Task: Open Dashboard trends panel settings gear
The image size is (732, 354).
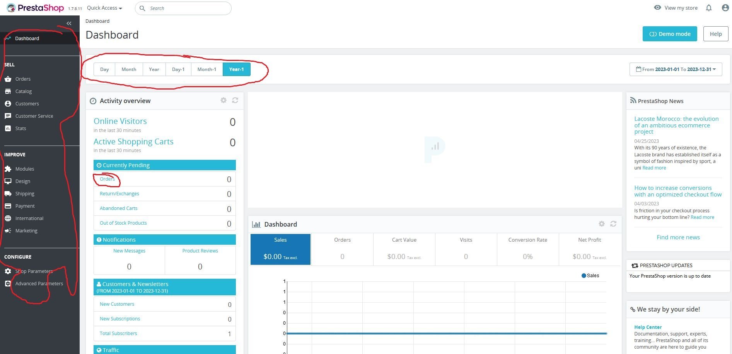Action: (602, 224)
